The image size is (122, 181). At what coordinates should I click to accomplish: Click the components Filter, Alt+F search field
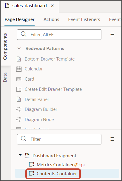59,35
